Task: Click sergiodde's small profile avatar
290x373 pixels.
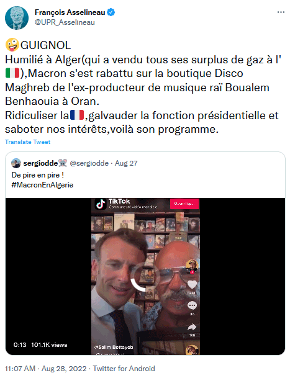Action: click(16, 163)
